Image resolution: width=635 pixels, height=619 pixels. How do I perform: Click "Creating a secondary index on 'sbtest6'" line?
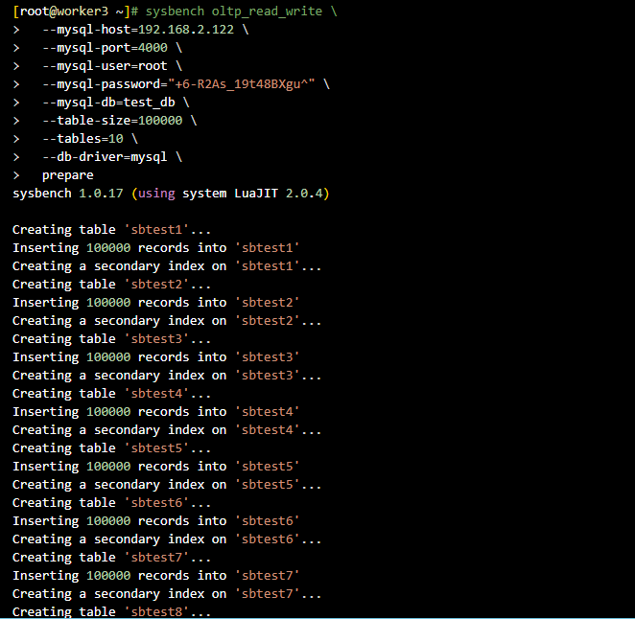click(x=167, y=539)
